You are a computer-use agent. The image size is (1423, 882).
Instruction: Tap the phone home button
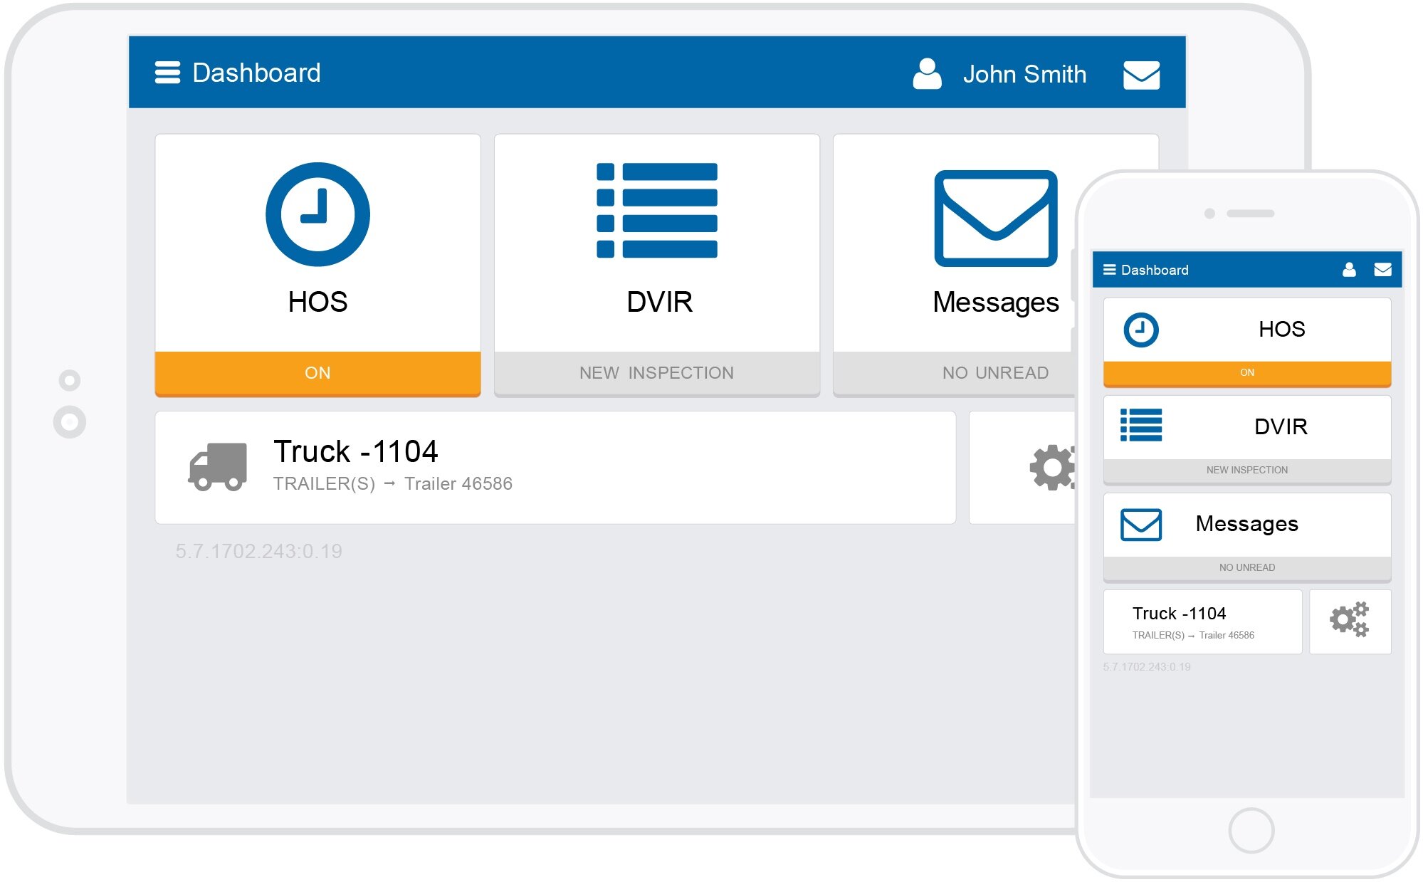[1251, 830]
